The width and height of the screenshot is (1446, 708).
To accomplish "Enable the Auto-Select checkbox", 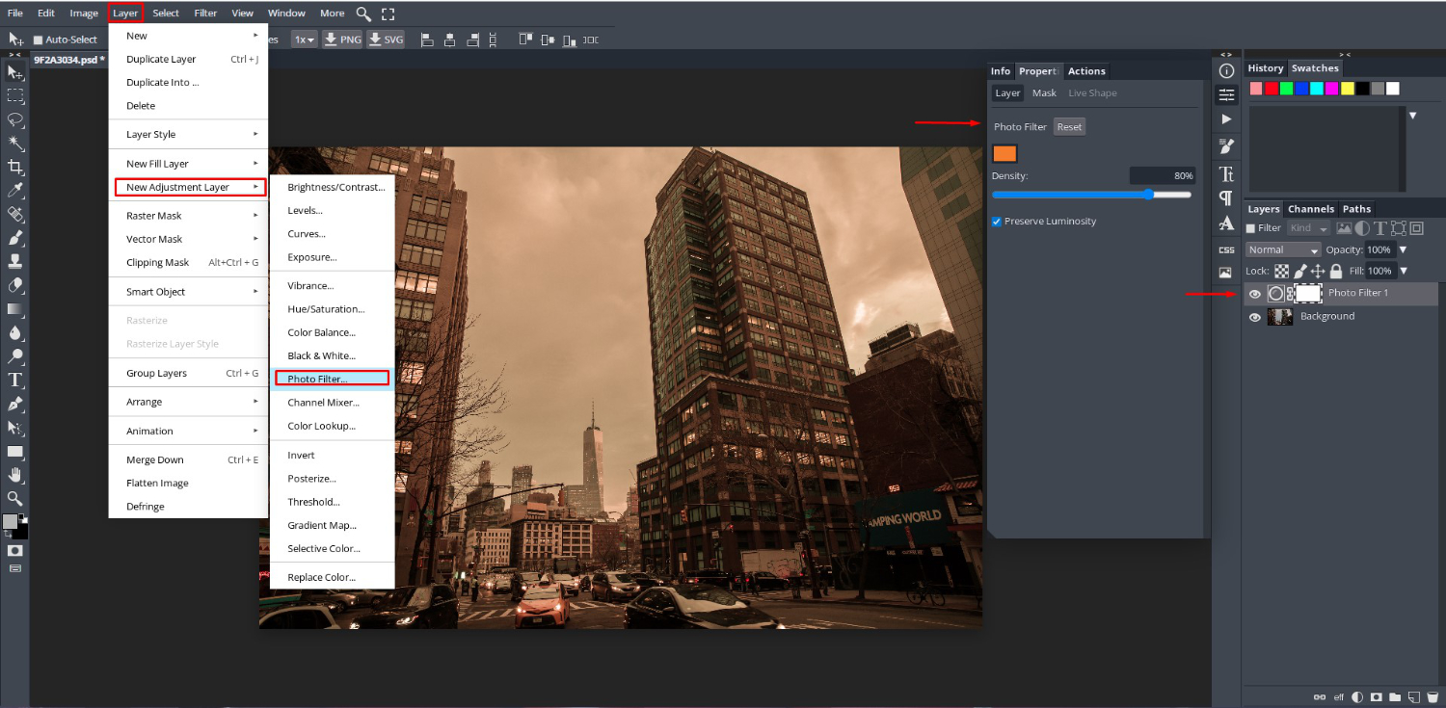I will click(39, 39).
